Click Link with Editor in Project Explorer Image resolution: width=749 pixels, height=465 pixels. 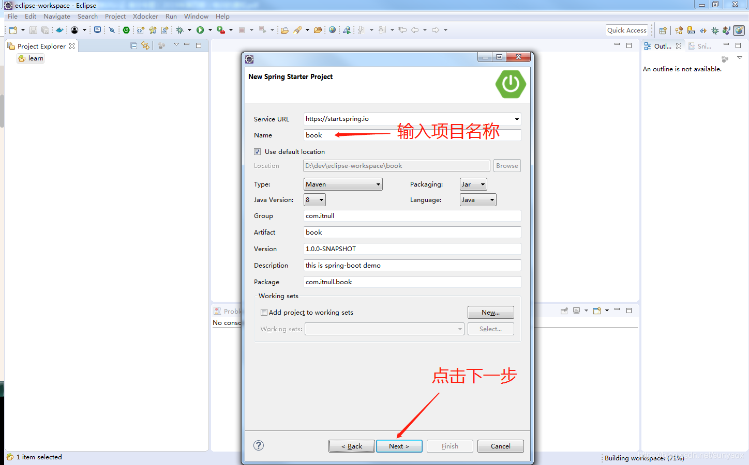coord(145,45)
